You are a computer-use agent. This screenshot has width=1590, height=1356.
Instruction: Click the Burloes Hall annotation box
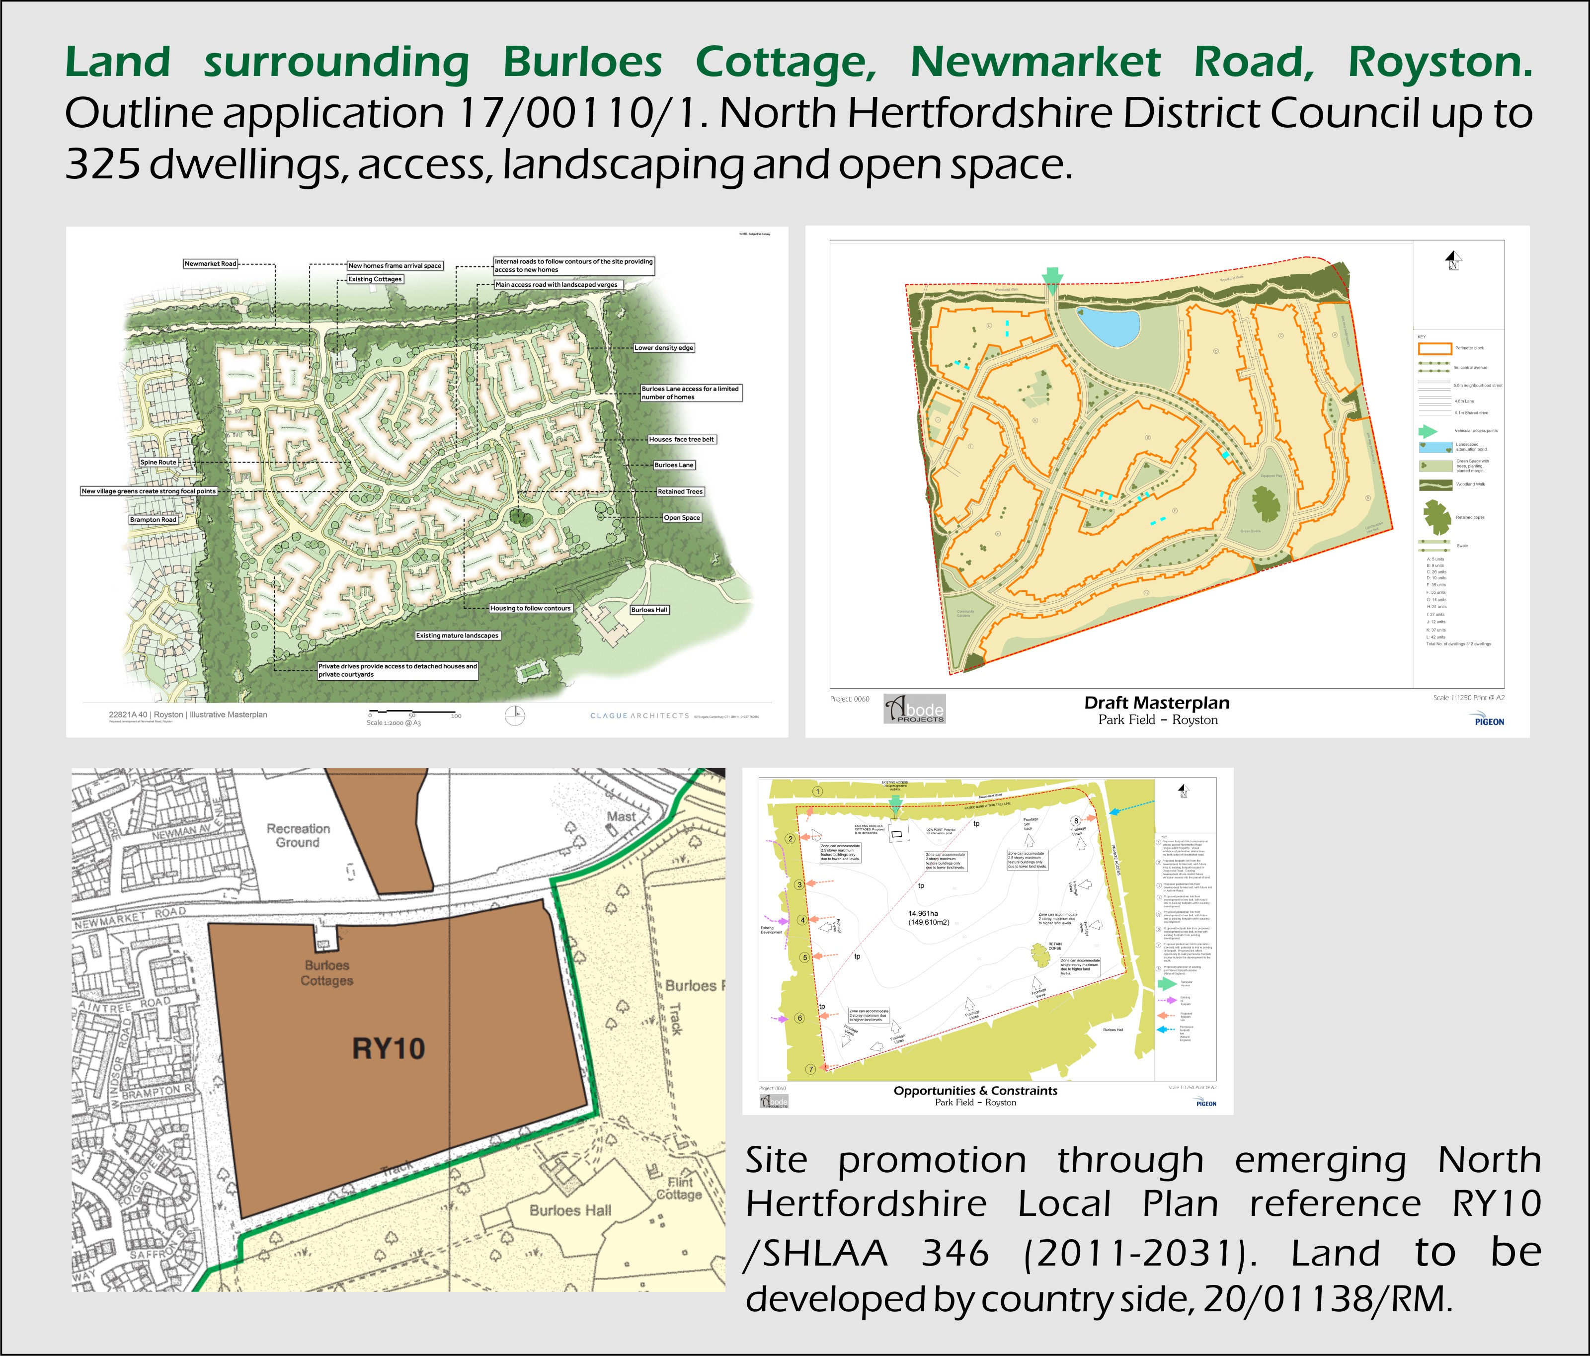point(650,610)
